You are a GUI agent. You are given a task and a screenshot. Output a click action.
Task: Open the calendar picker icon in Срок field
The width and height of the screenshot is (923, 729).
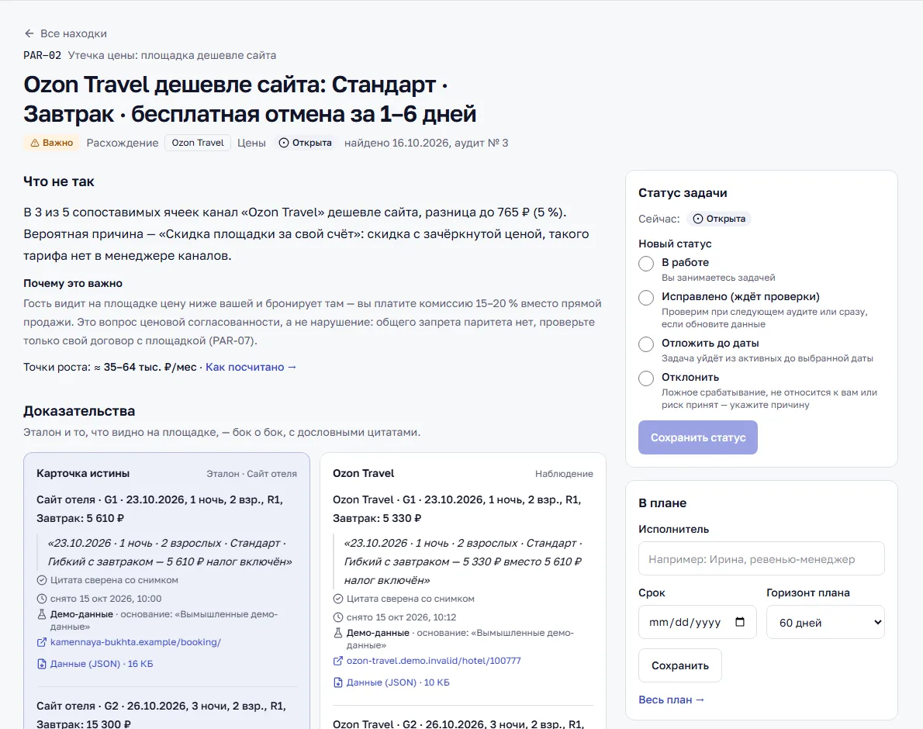740,622
